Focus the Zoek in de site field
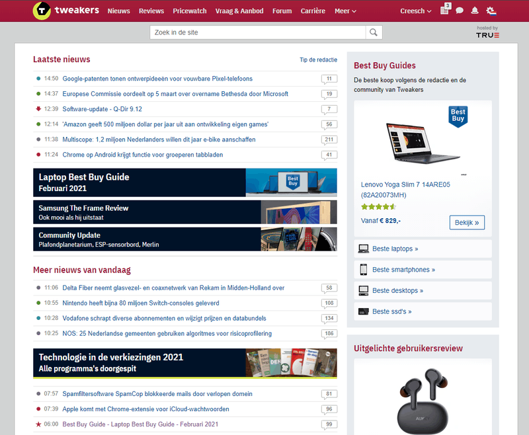 (x=258, y=32)
